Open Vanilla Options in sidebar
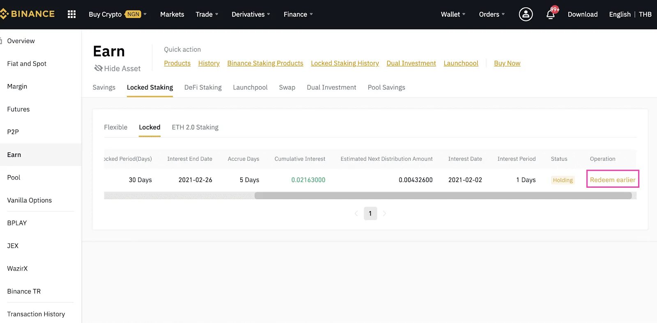The width and height of the screenshot is (657, 323). coord(30,200)
